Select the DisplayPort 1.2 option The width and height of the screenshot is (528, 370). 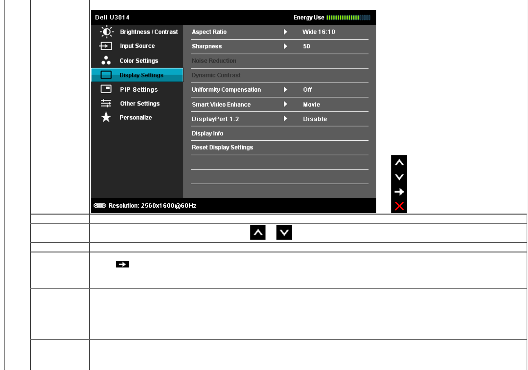point(215,119)
